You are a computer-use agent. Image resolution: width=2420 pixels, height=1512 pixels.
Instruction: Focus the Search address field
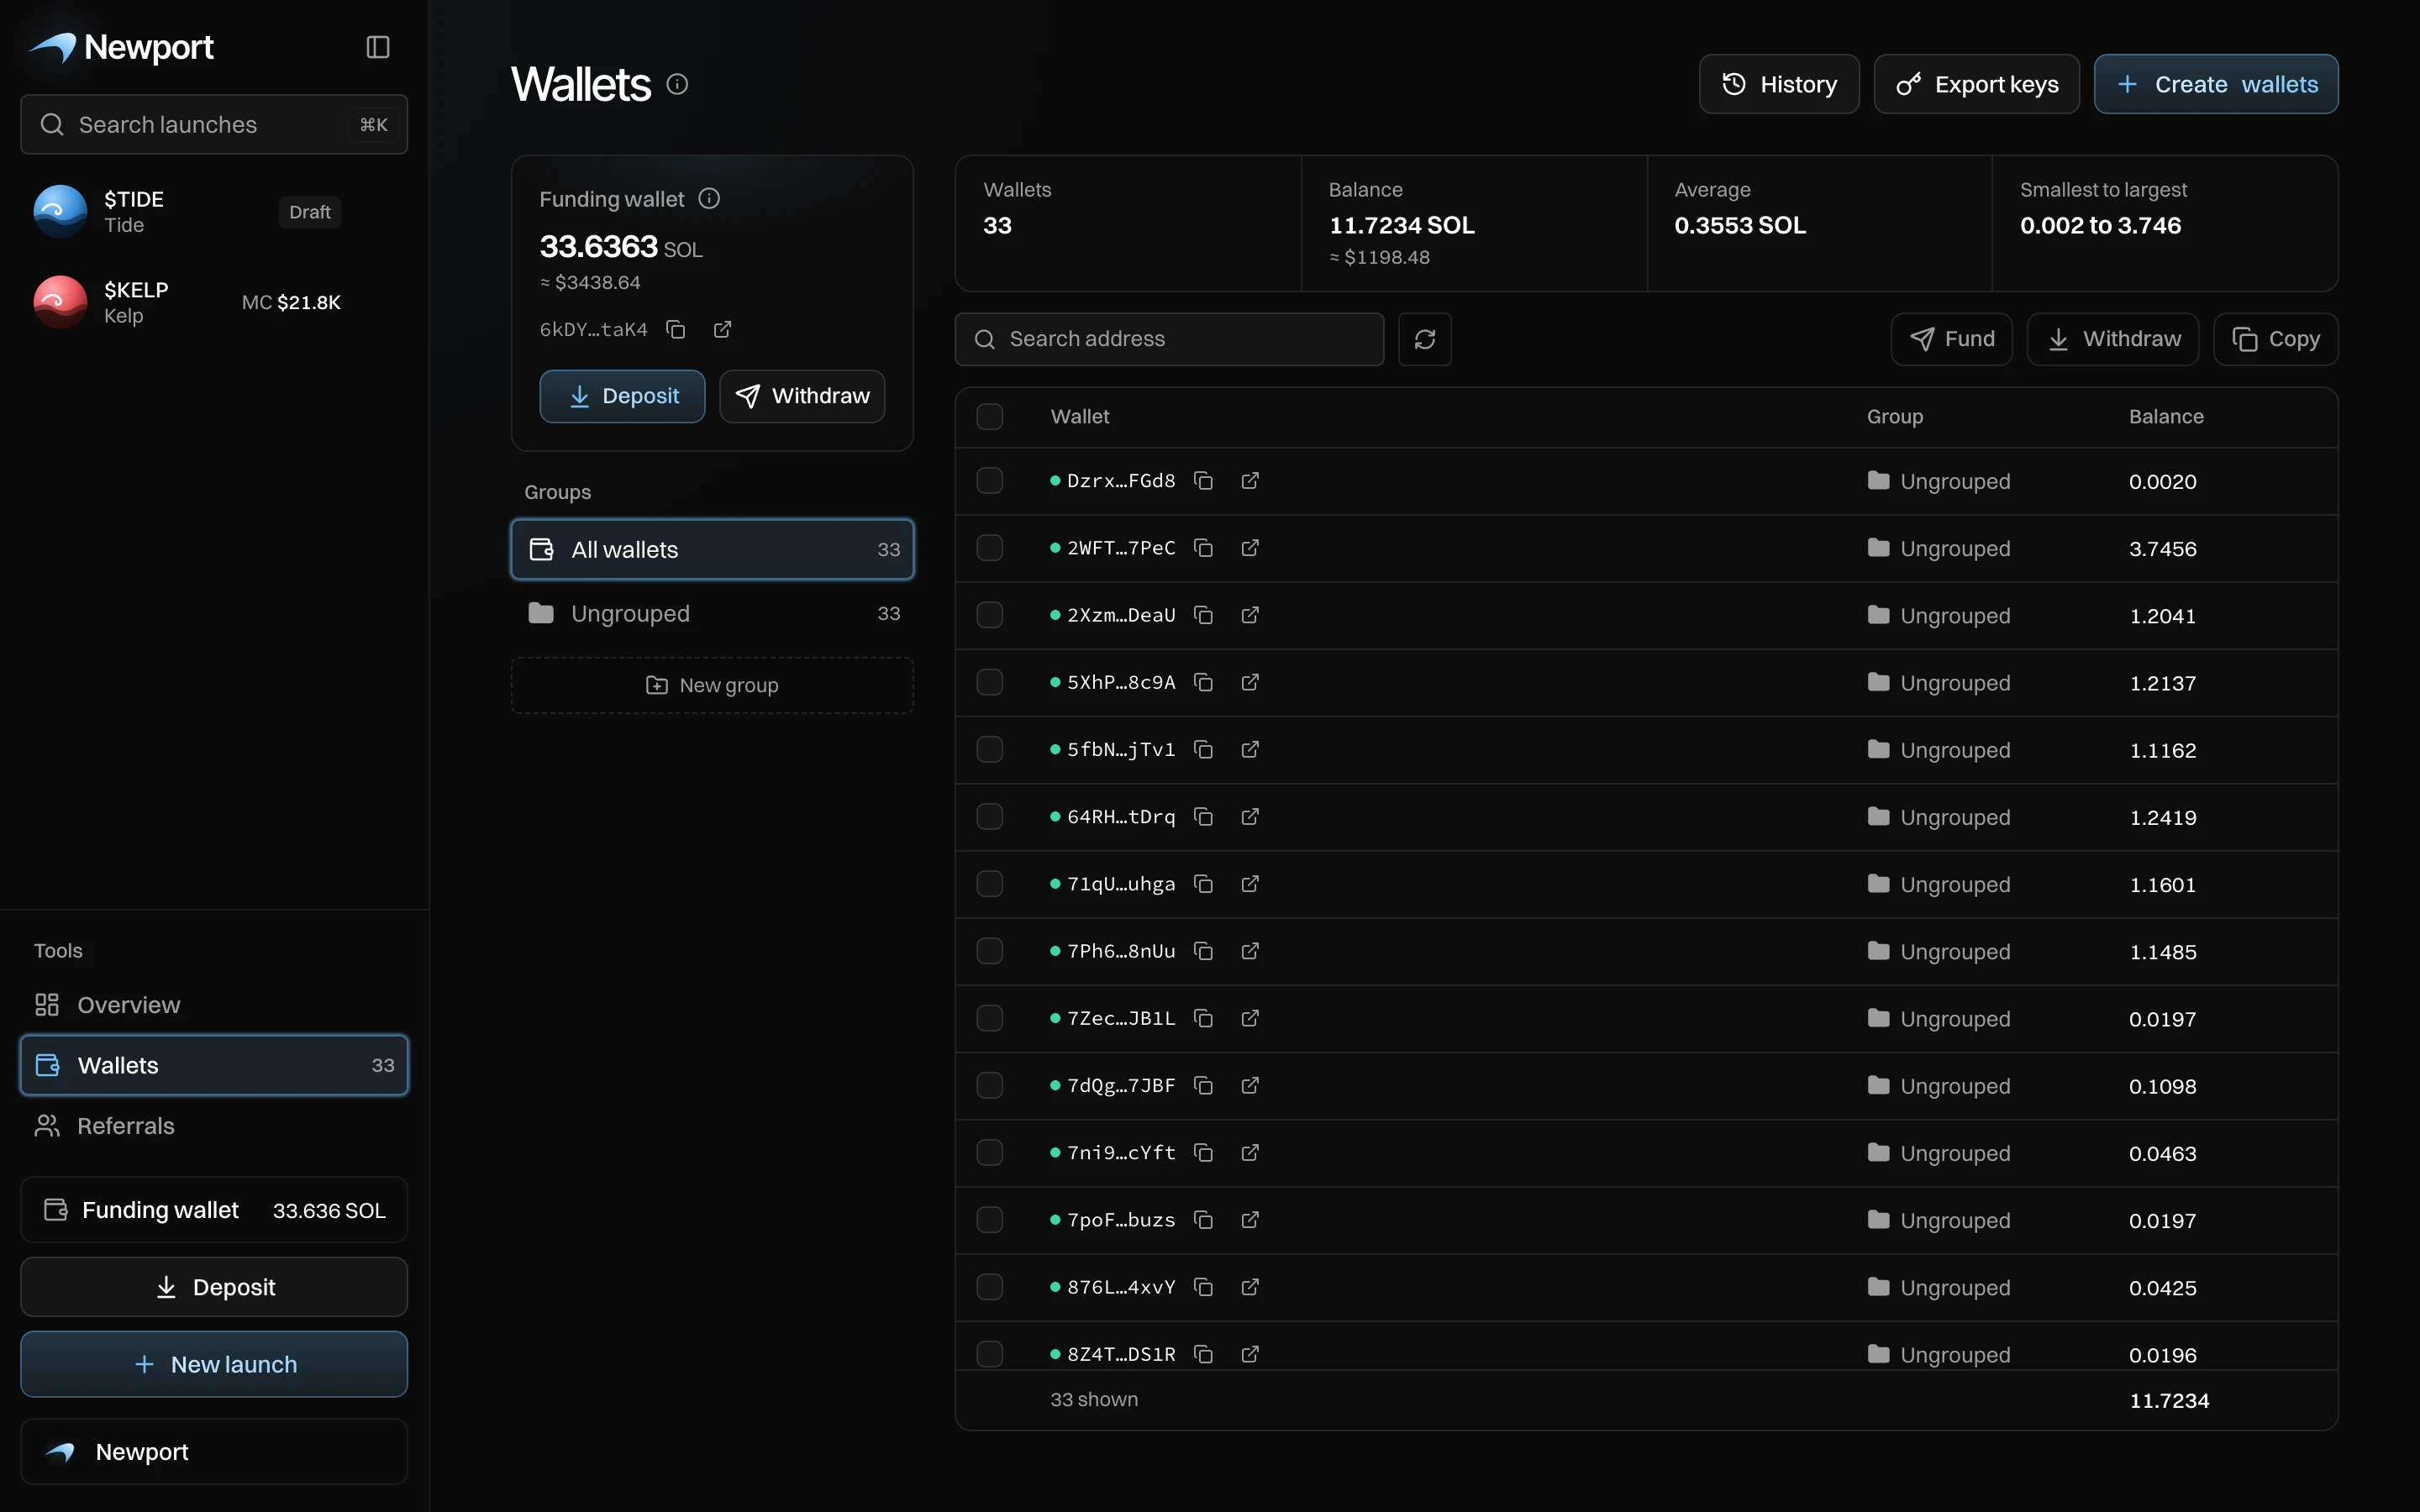1169,339
